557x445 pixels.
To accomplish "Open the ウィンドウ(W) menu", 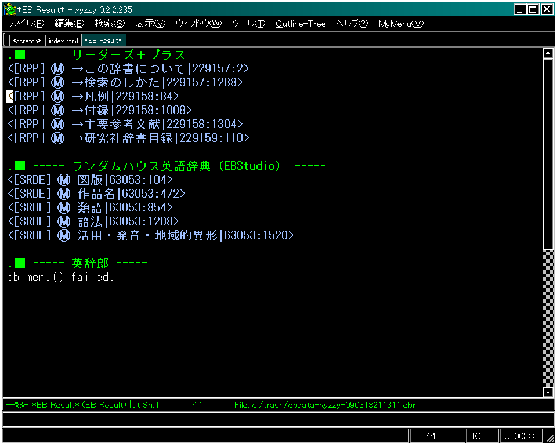I will click(198, 24).
